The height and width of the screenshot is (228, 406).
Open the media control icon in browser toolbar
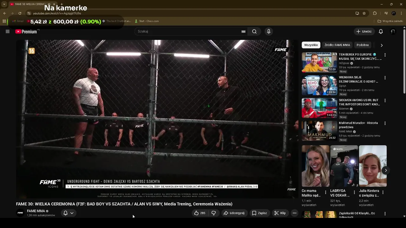coord(386,13)
